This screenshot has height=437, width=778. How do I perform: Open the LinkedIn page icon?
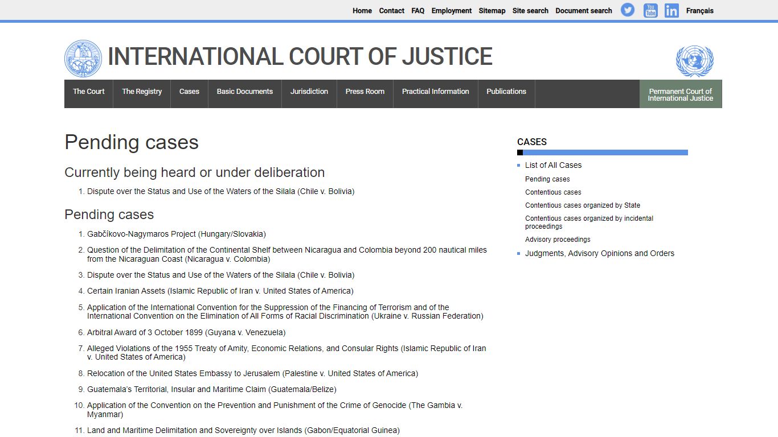pos(671,10)
